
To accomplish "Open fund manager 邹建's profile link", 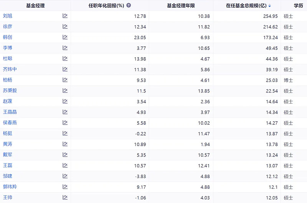I will pos(8,176).
